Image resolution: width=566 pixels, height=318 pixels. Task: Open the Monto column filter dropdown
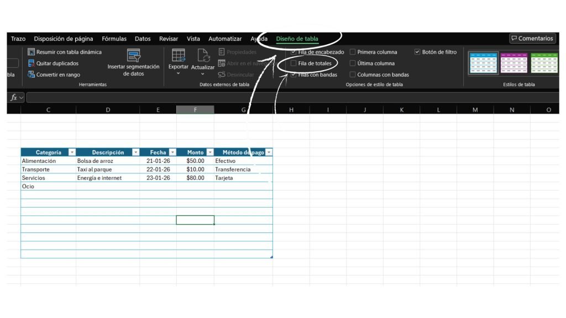pyautogui.click(x=209, y=152)
